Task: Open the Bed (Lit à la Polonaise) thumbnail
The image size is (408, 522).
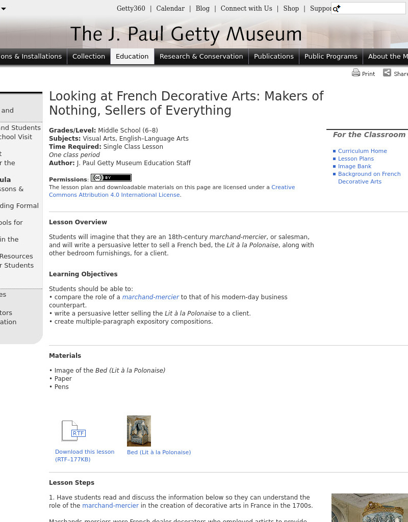Action: [139, 431]
